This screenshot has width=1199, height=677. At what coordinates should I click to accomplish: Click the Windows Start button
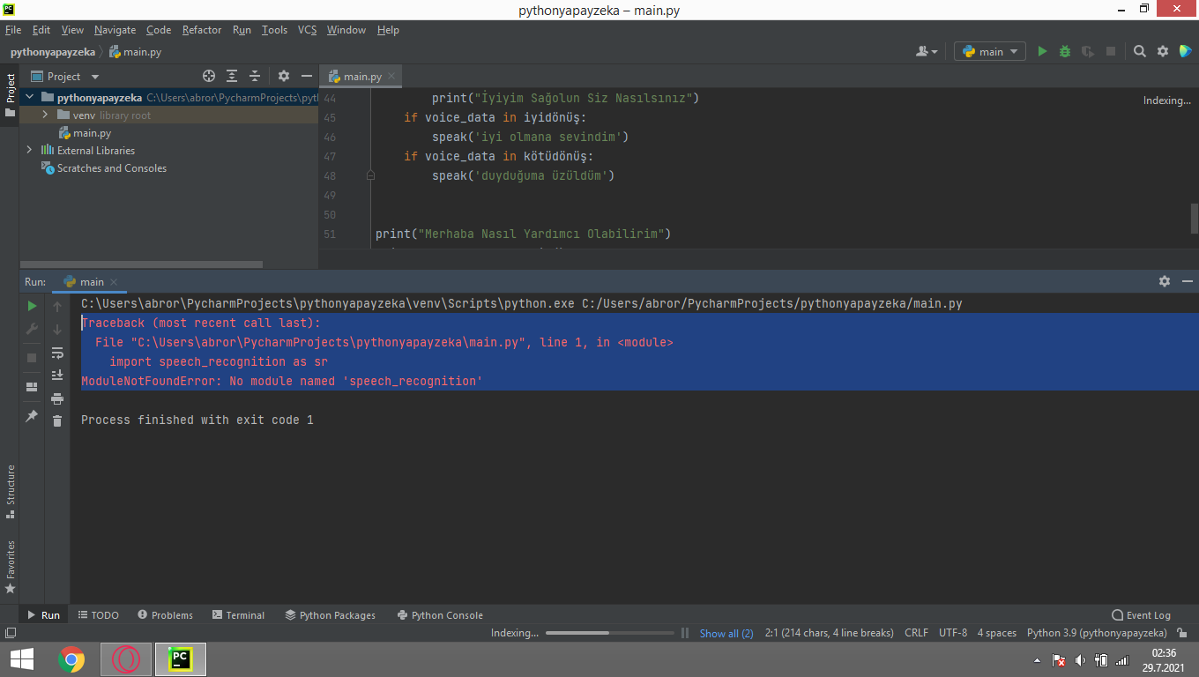click(x=22, y=659)
